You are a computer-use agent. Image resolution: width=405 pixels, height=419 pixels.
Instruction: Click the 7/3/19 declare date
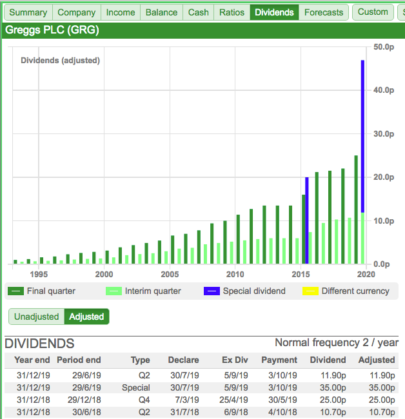point(187,400)
